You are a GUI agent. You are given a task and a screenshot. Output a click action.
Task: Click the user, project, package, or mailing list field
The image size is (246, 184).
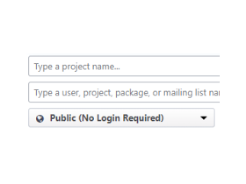pyautogui.click(x=124, y=92)
